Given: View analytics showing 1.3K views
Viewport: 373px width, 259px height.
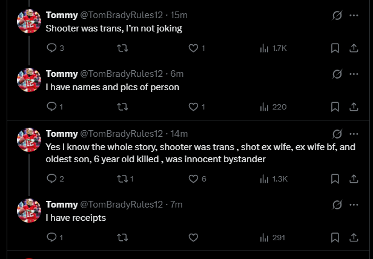Looking at the screenshot, I should 273,179.
